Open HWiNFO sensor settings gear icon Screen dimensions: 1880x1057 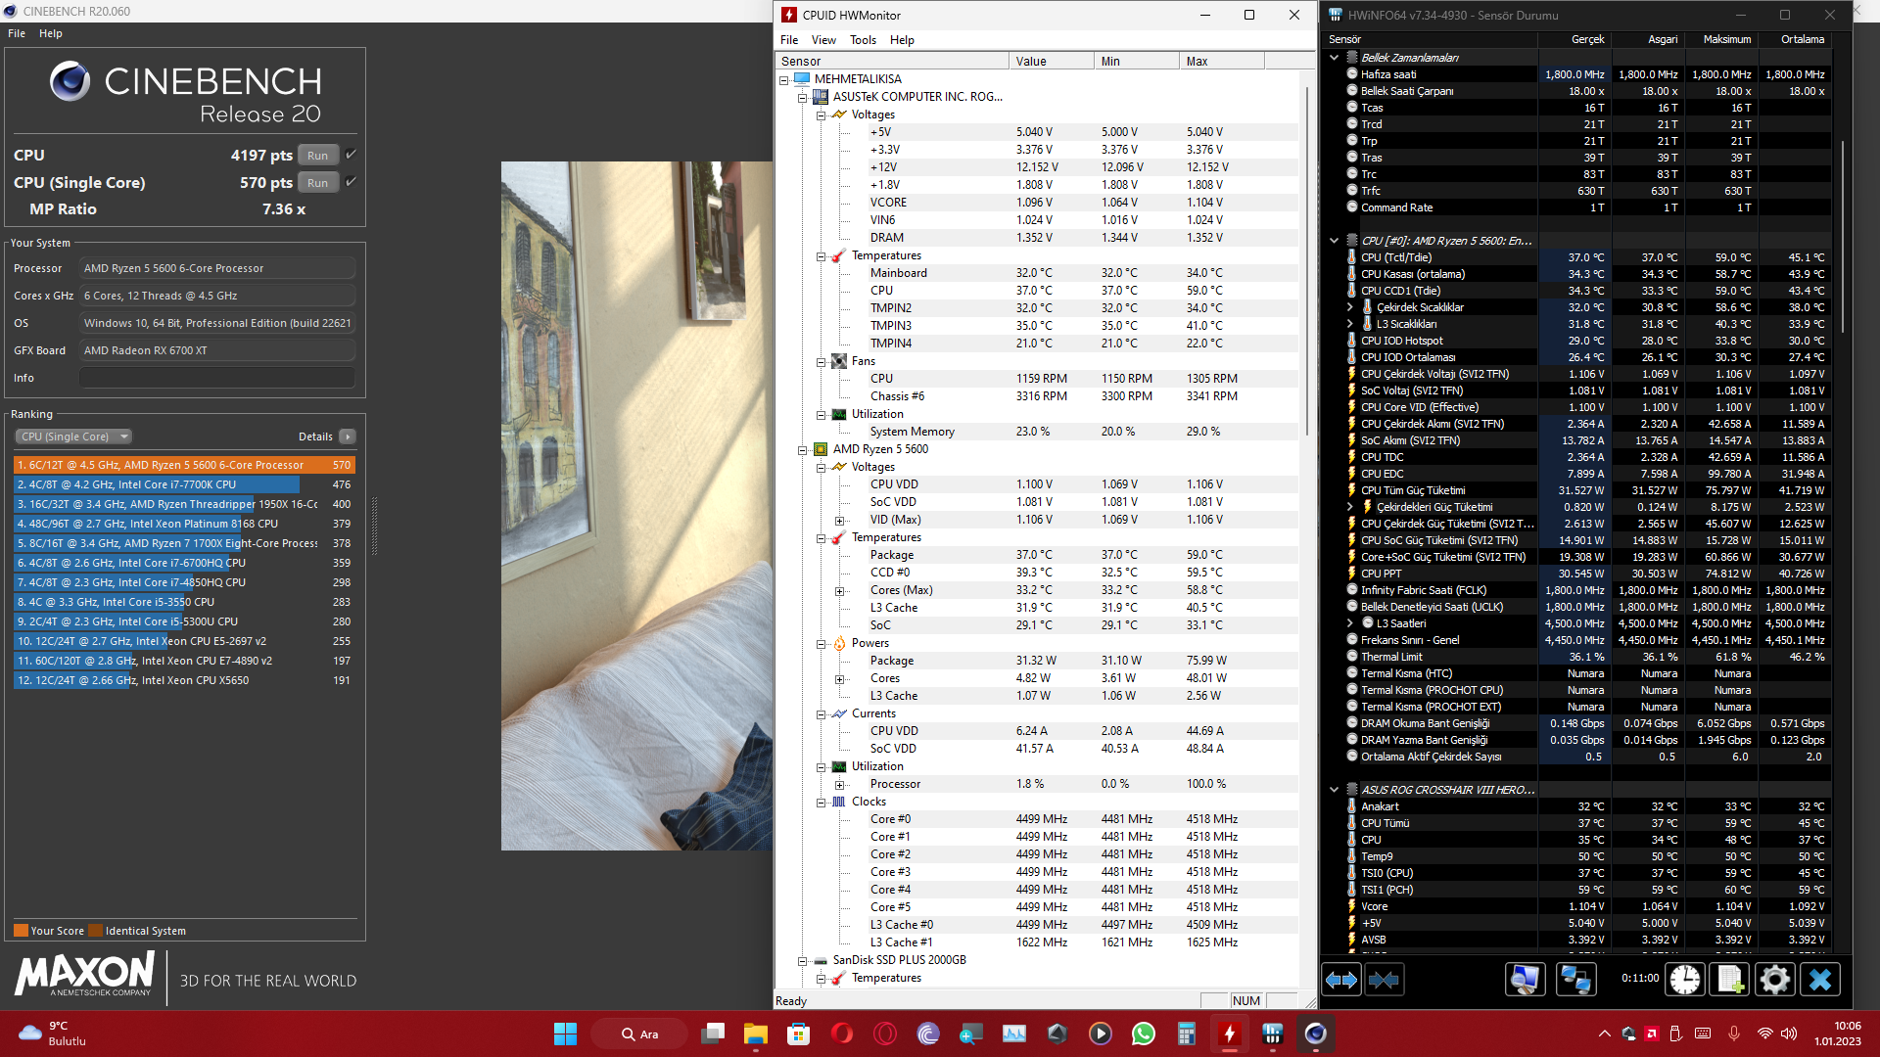point(1774,980)
